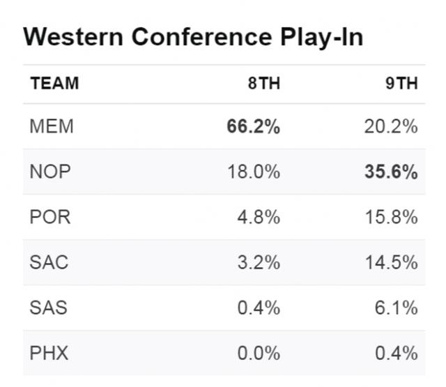Screen dimensions: 446x387
Task: Click the TEAM column header
Action: pos(54,84)
